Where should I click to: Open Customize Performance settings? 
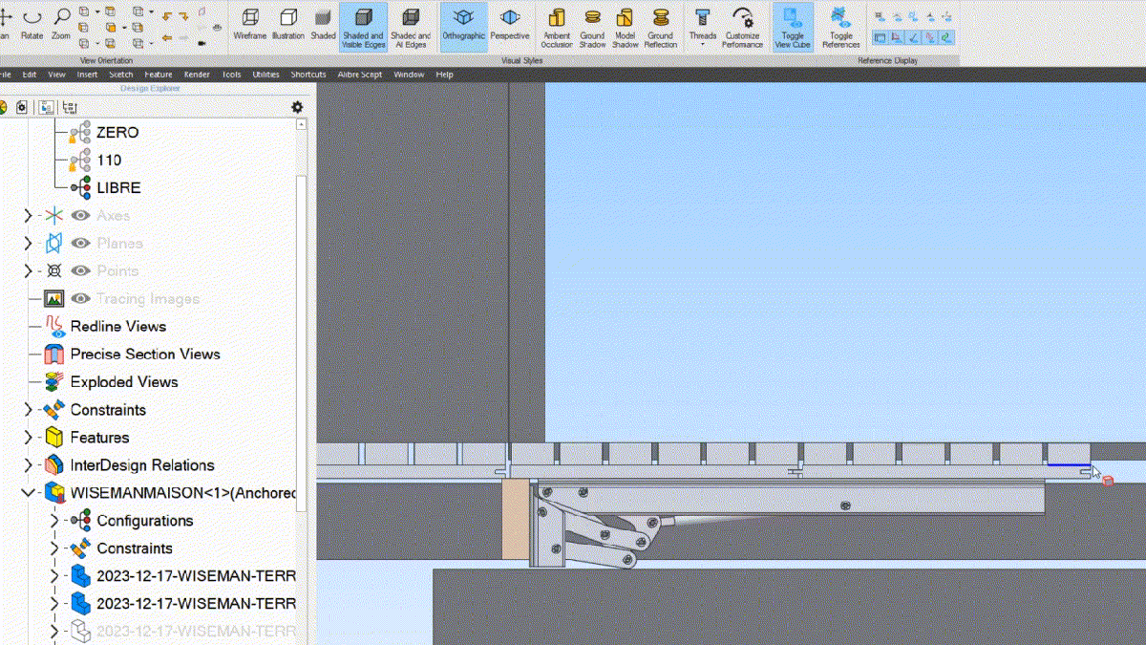(x=742, y=27)
